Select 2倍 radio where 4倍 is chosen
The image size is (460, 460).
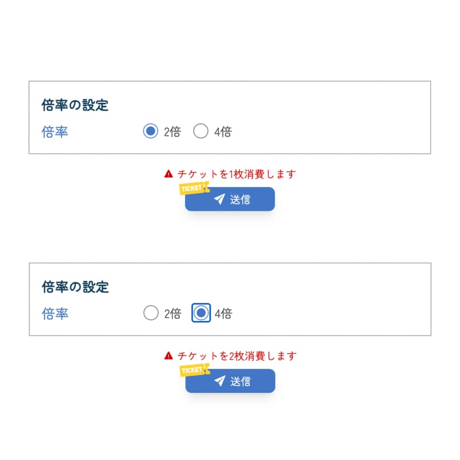click(151, 313)
